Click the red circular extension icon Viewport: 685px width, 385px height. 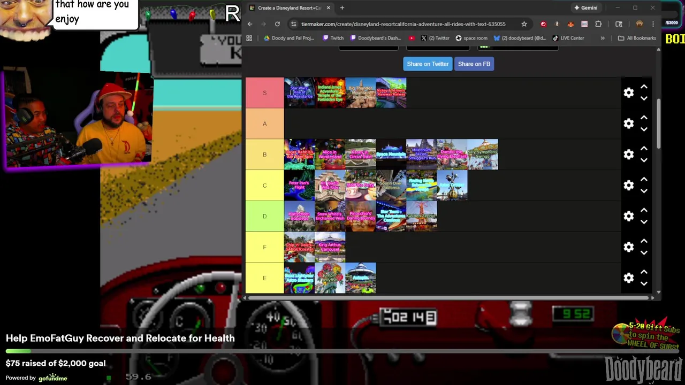coord(543,24)
